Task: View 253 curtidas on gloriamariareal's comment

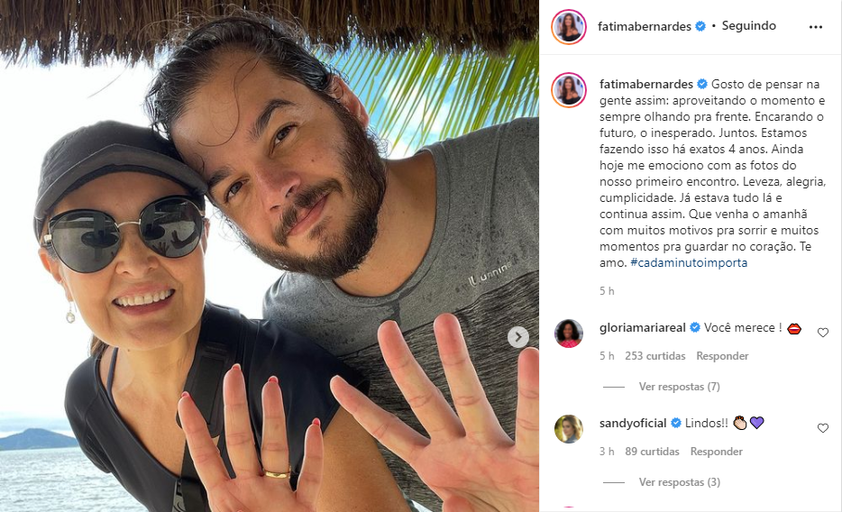Action: point(655,356)
